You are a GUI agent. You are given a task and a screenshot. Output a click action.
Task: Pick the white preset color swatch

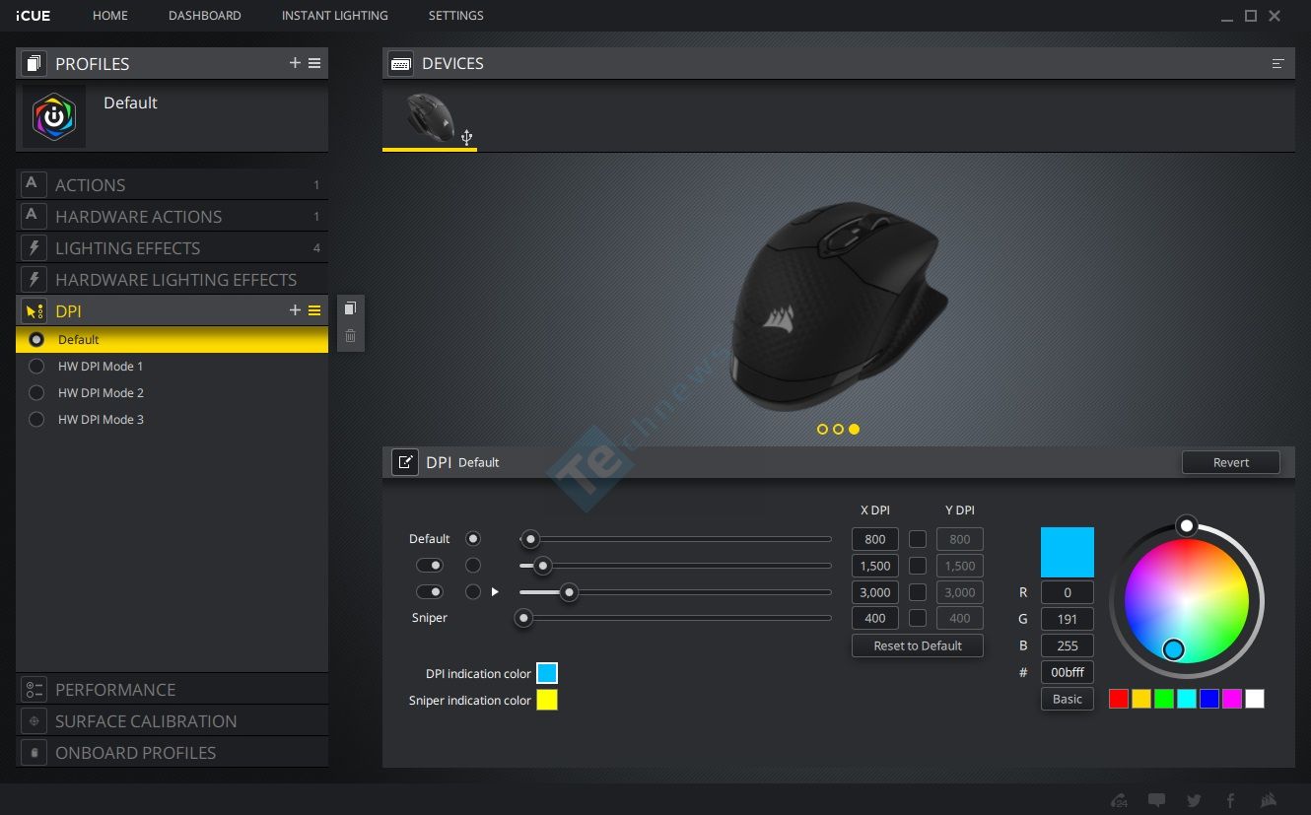point(1255,699)
